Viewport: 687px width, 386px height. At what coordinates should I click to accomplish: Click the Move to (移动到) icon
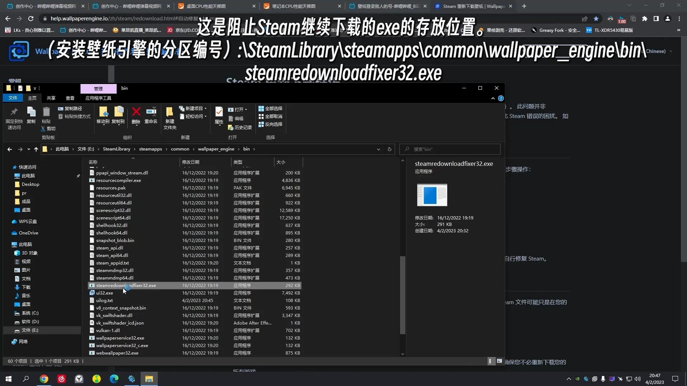(x=103, y=115)
